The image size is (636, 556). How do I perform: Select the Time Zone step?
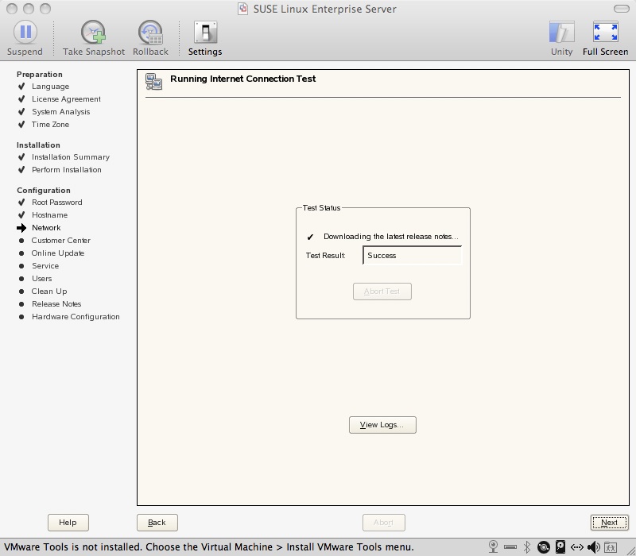tap(50, 125)
